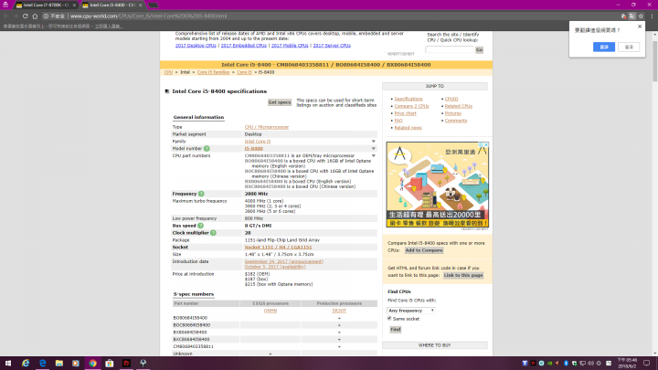Screen dimensions: 658x370
Task: Open the 2017 Server CPUs link
Action: click(x=332, y=46)
